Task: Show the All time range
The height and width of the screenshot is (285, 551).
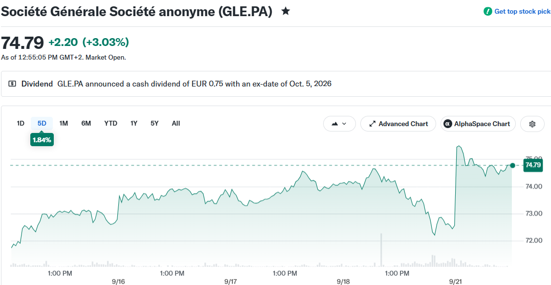Action: pos(176,123)
